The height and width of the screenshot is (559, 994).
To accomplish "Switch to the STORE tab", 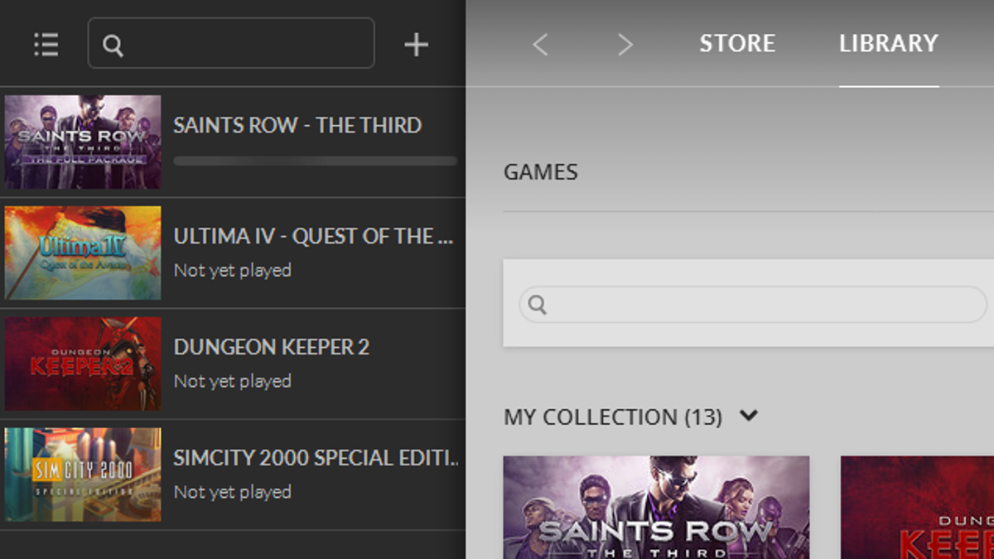I will tap(737, 43).
